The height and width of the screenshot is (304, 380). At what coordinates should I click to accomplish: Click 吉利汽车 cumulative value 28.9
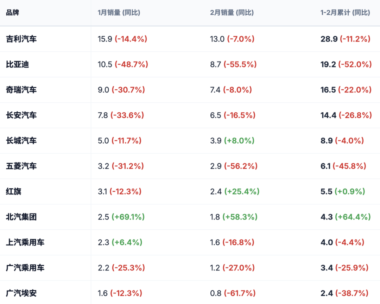[x=329, y=39]
